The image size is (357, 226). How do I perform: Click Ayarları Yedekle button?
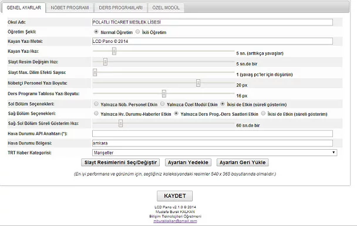click(x=188, y=163)
